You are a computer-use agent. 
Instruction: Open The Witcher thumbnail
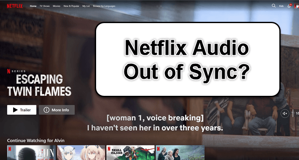(x=180, y=153)
